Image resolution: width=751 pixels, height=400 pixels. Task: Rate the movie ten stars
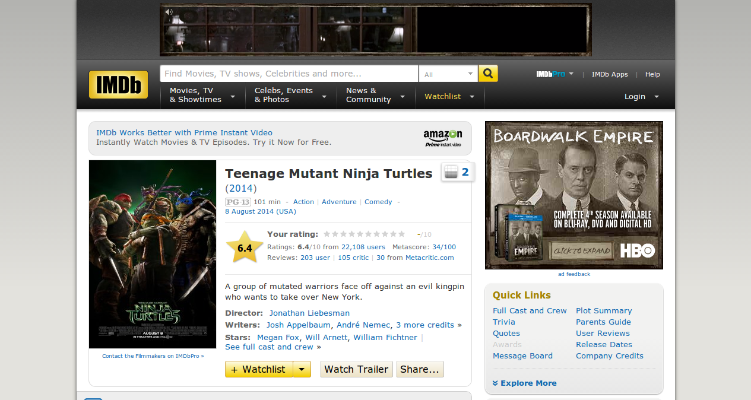pos(402,234)
